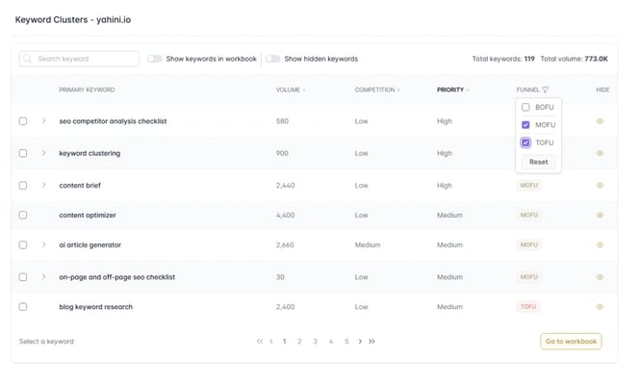The height and width of the screenshot is (385, 641).
Task: Toggle Show hidden keywords
Action: coord(272,59)
